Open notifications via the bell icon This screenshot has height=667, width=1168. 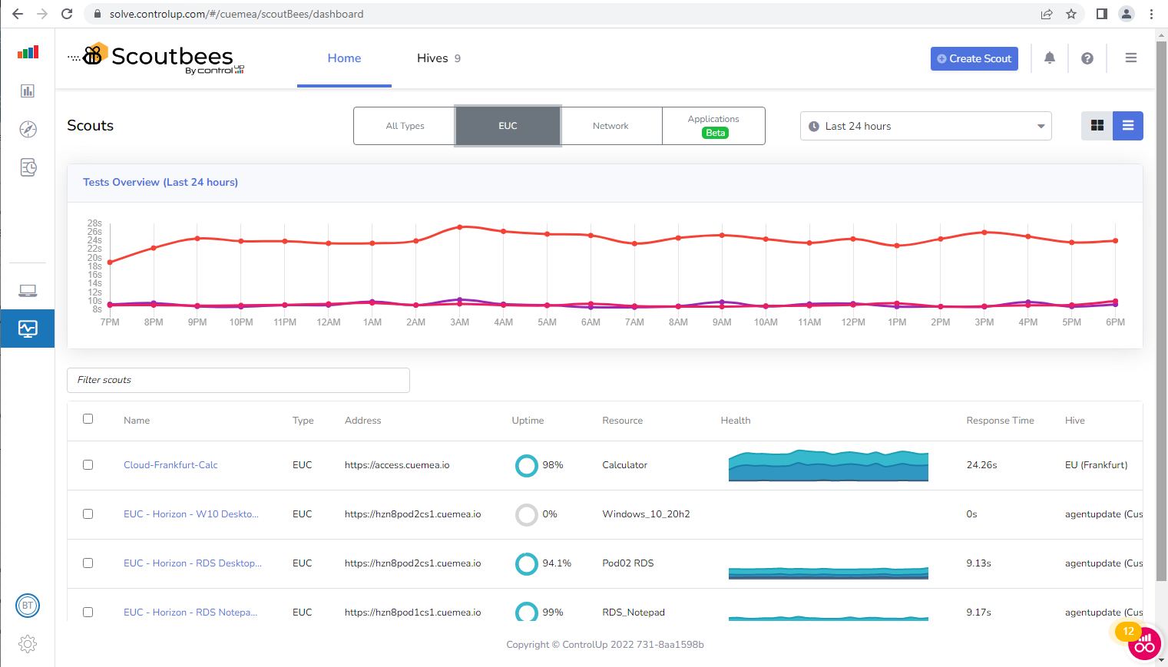pos(1049,58)
